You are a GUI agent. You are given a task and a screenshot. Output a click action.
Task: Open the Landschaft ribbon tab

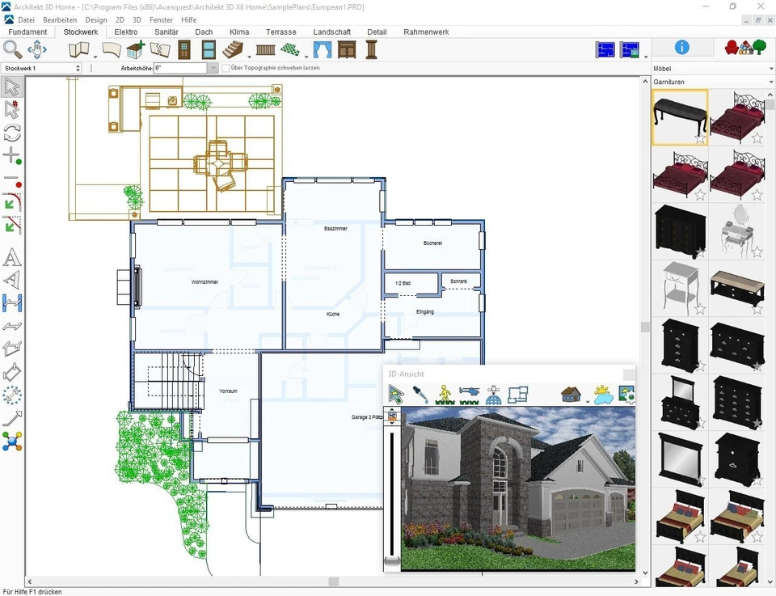click(x=331, y=32)
